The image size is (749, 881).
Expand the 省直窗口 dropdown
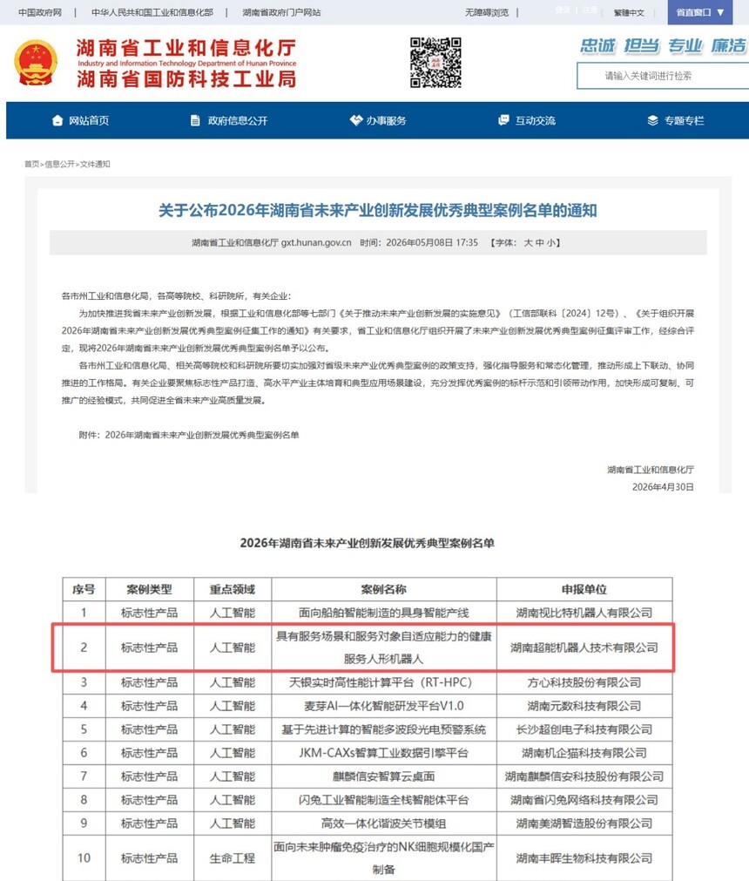[x=700, y=12]
